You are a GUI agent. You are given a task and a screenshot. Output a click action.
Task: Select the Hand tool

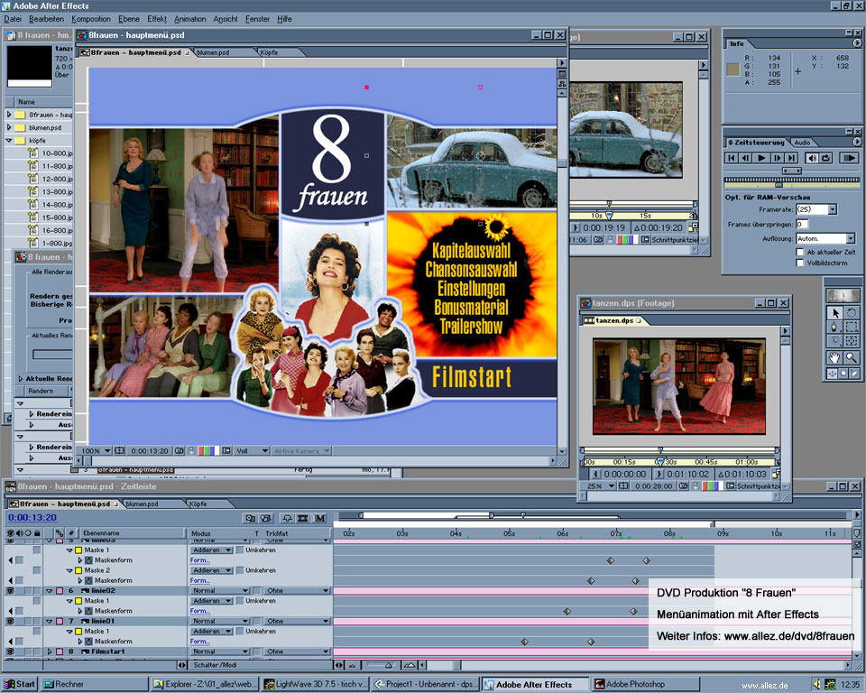(x=834, y=357)
